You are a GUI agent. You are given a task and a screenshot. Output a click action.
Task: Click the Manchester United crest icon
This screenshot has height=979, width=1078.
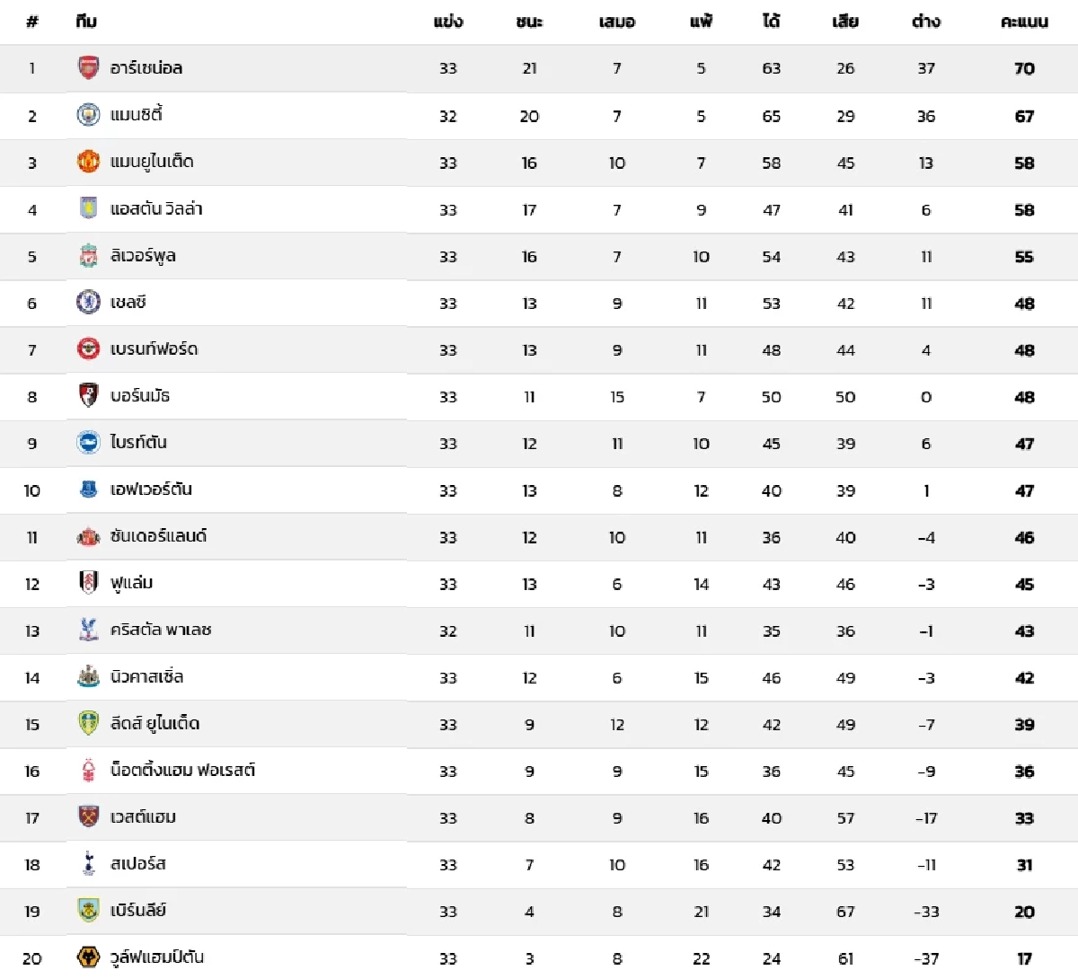(88, 162)
